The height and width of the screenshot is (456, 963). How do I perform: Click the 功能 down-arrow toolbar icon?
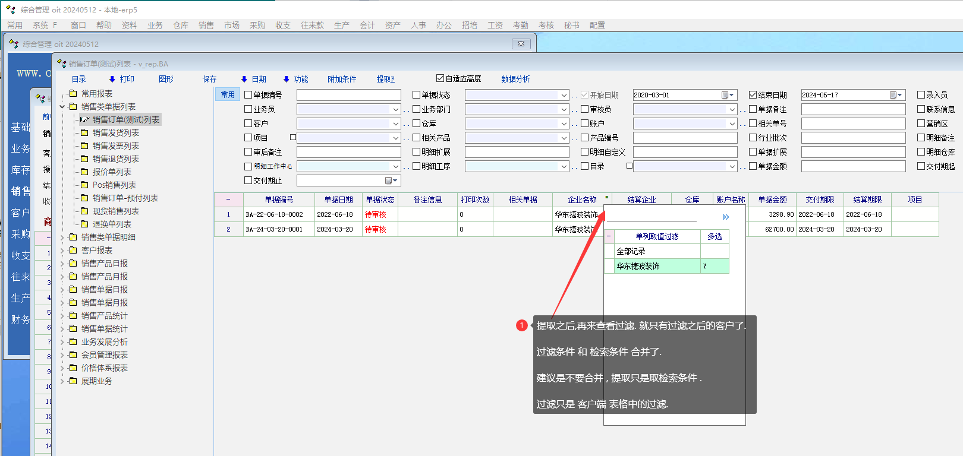286,79
